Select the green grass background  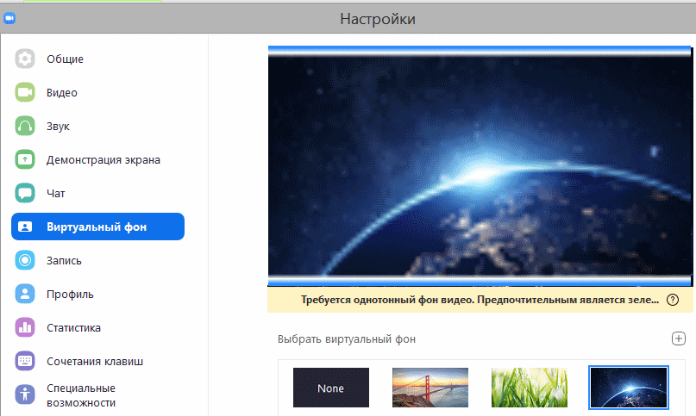coord(530,388)
